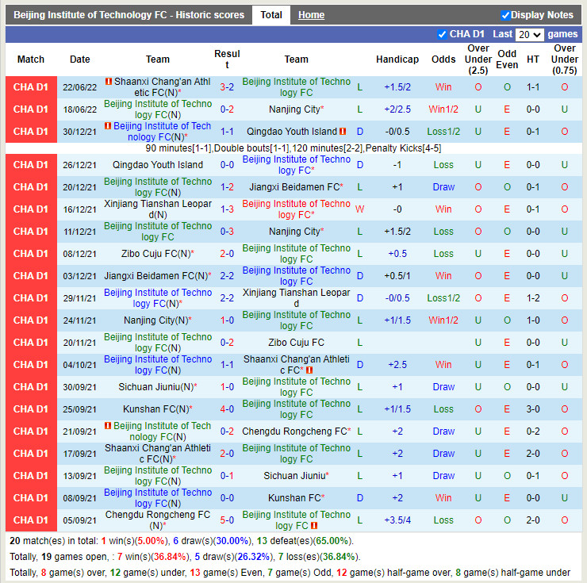Image resolution: width=587 pixels, height=583 pixels.
Task: Open the 5-0 result against Chengdu Rongcheng
Action: click(x=227, y=520)
